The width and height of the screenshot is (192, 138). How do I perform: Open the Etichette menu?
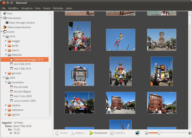click(58, 8)
